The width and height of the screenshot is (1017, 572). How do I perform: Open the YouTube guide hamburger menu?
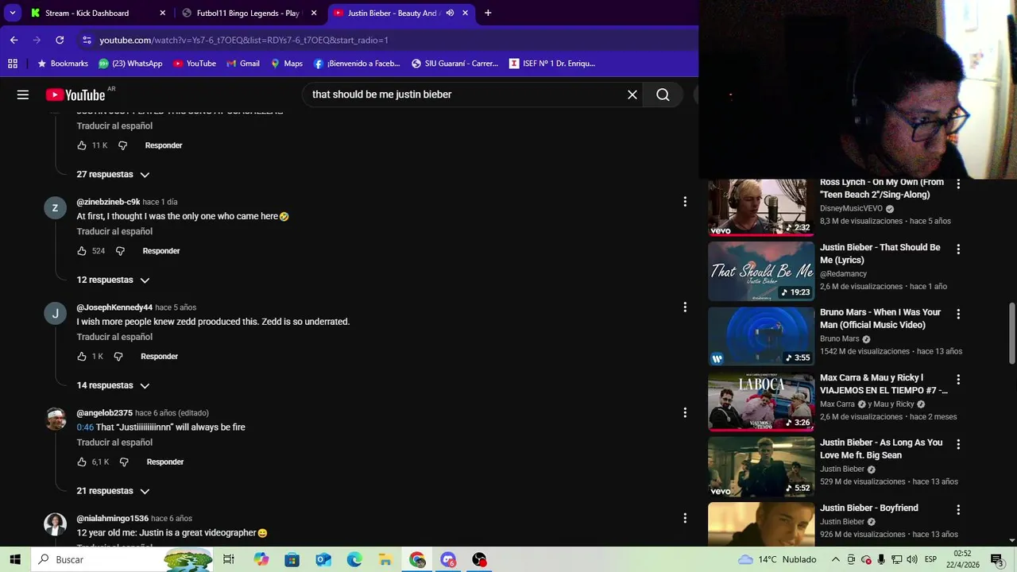point(23,95)
